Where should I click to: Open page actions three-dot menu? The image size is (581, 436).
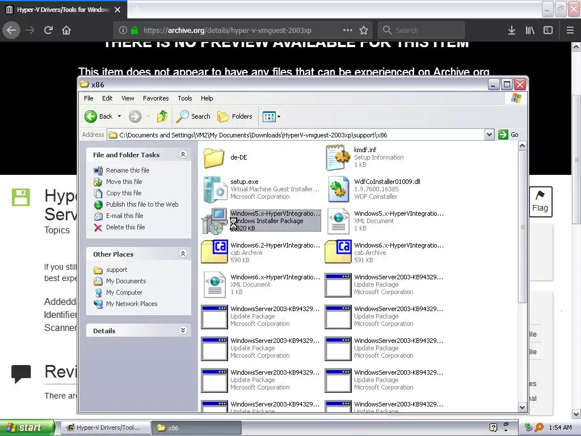348,30
